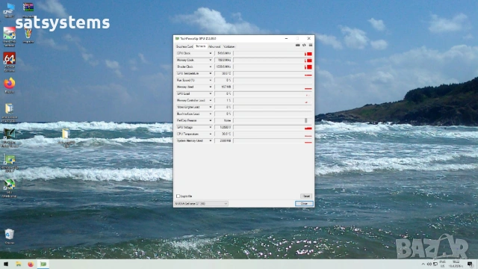
Task: Select the Recycle Bin desktop icon
Action: pos(9,237)
